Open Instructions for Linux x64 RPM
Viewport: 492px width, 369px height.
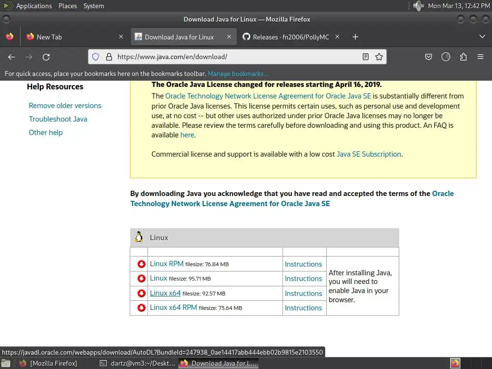click(x=304, y=308)
